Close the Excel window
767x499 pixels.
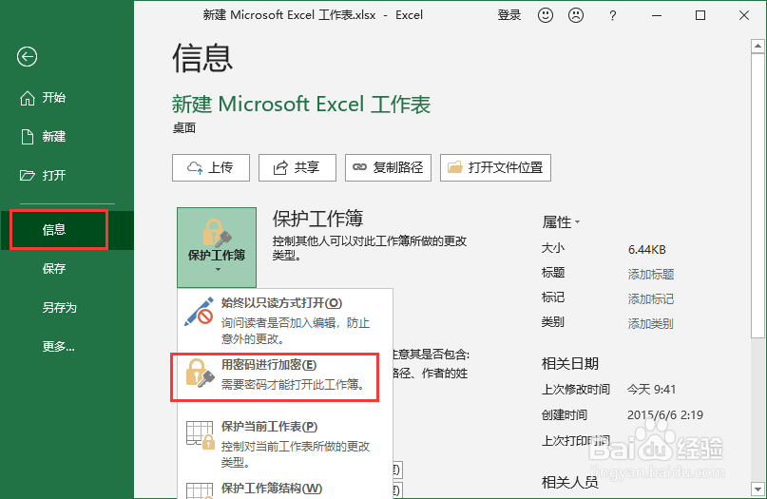[744, 15]
